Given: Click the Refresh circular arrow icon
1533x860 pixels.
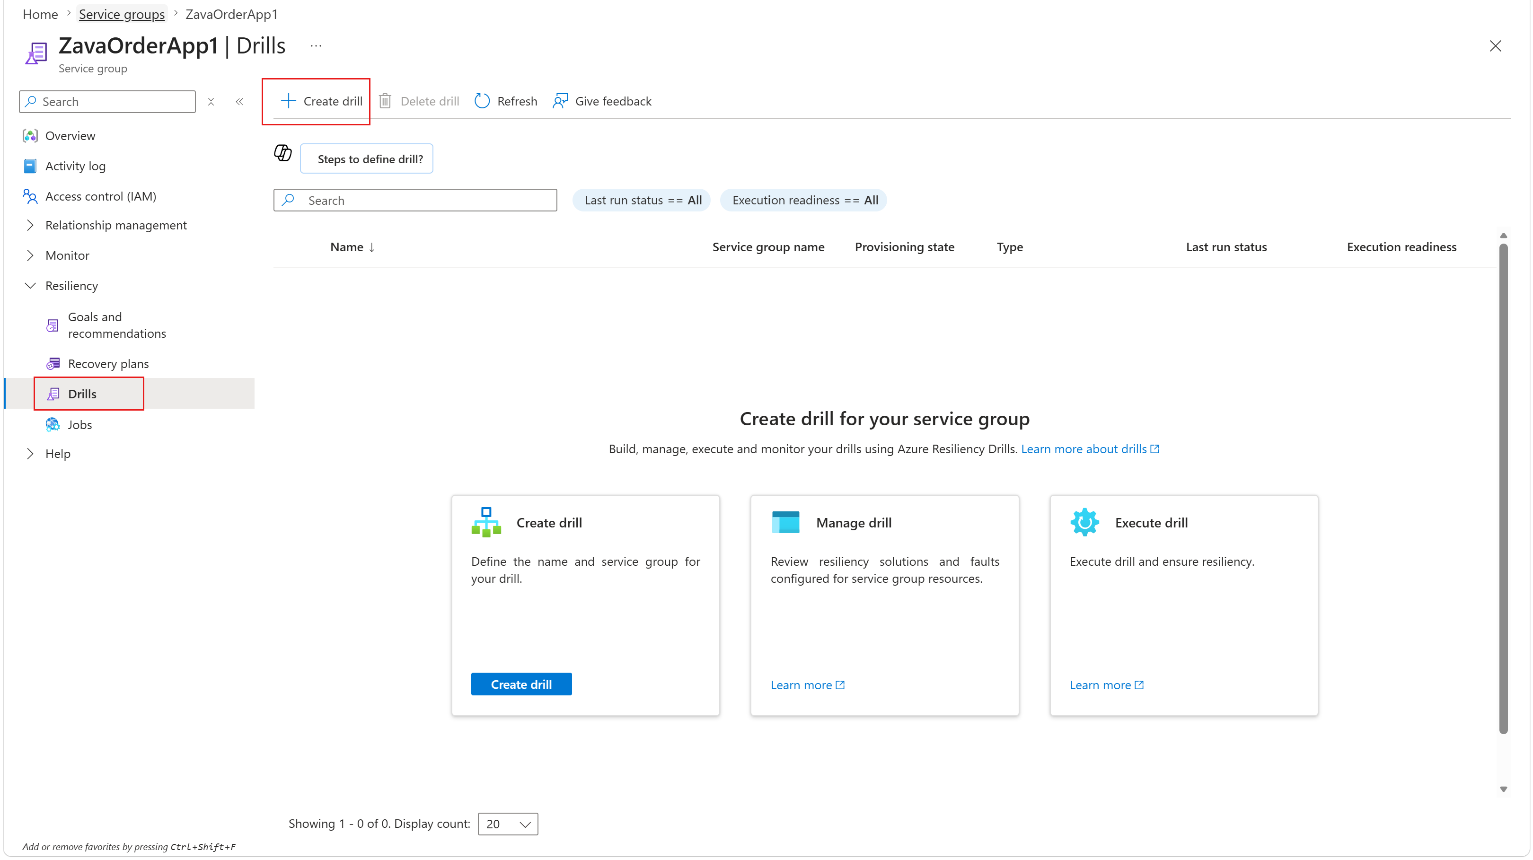Looking at the screenshot, I should (x=482, y=101).
